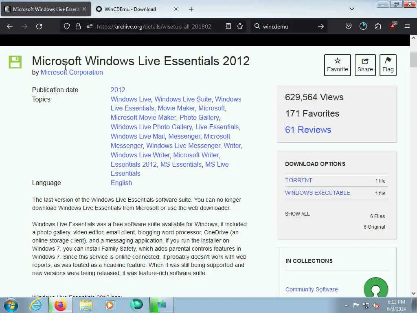Screen dimensions: 417x313
Task: Open the 61 Reviews link
Action: (x=308, y=130)
